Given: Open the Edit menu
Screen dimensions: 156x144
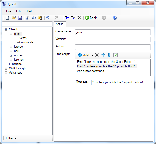Looking at the screenshot, I should pos(19,11).
